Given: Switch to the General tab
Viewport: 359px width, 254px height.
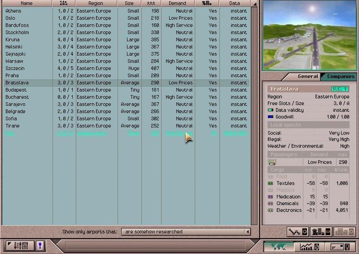Looking at the screenshot, I should point(308,76).
